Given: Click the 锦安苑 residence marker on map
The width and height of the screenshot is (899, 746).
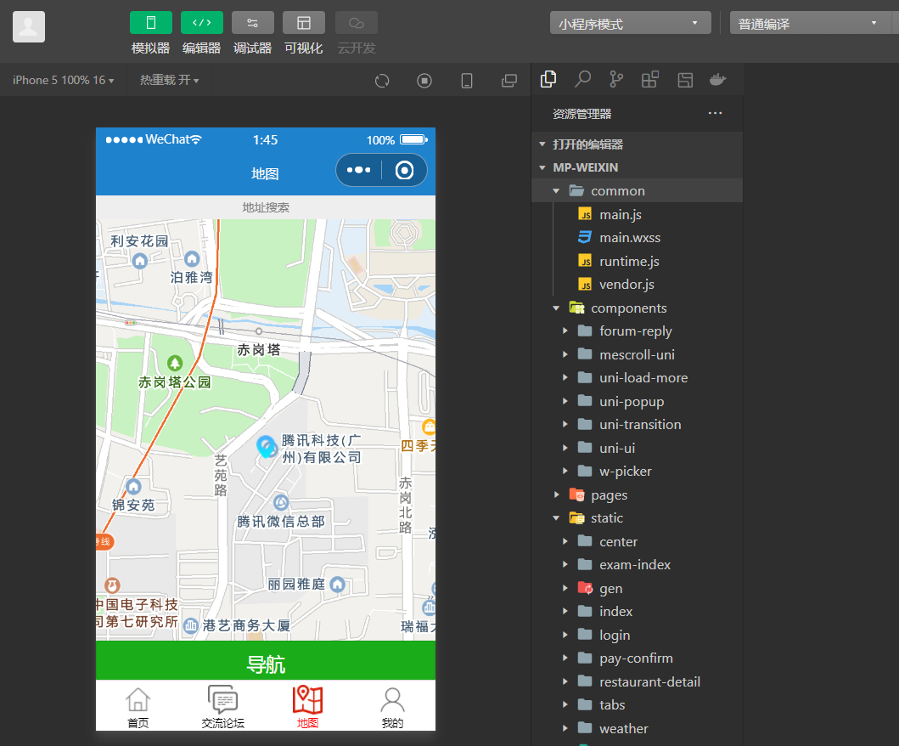Looking at the screenshot, I should coord(133,487).
